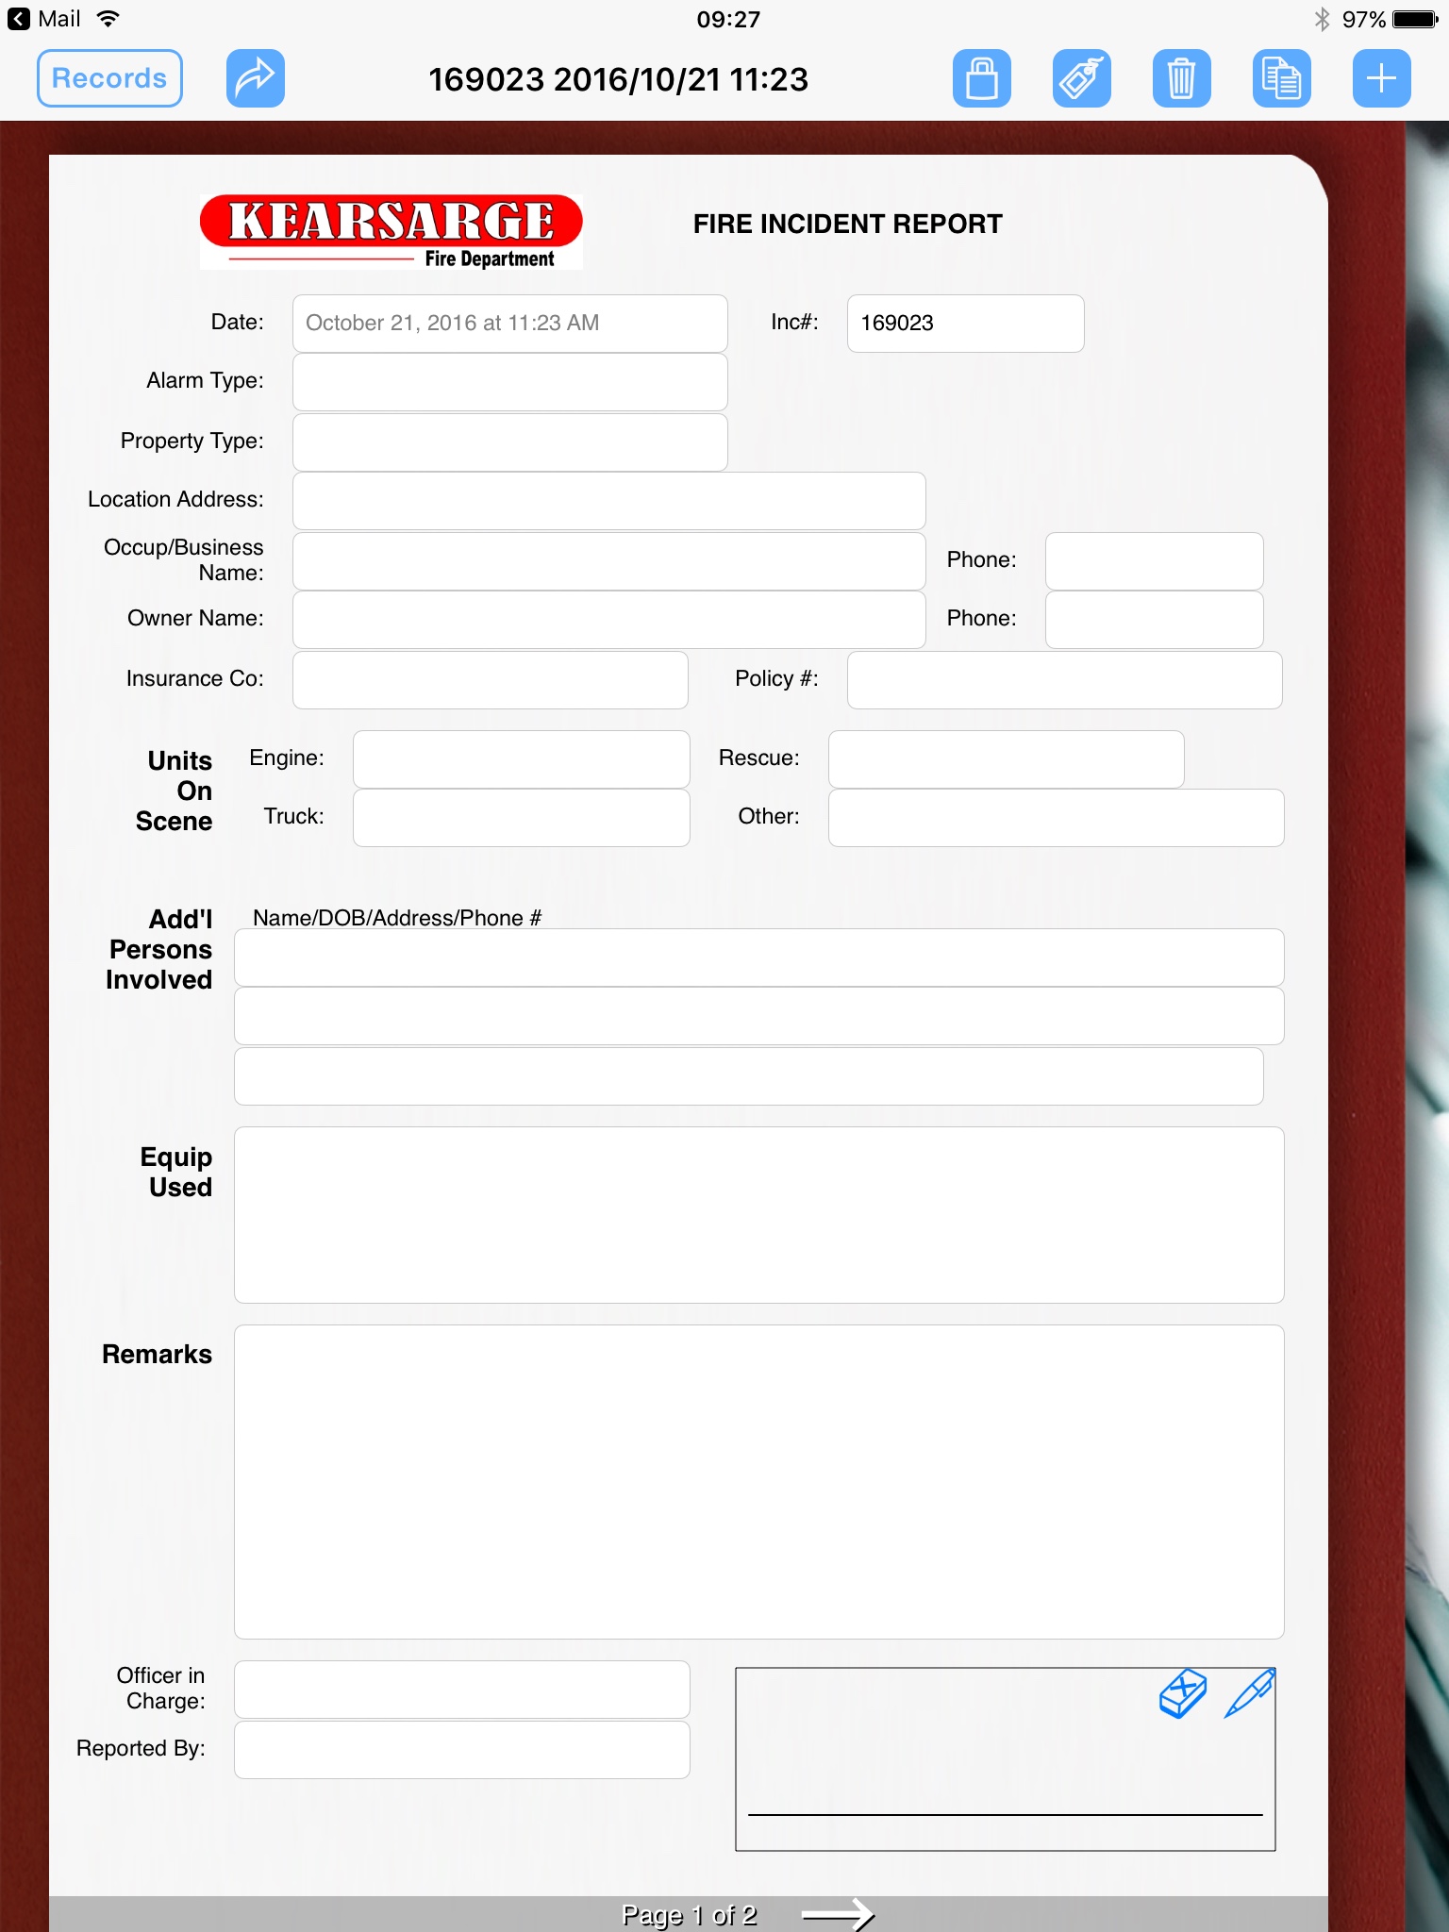Tap the third Add'l Persons Involved line
The width and height of the screenshot is (1449, 1932).
coord(748,1076)
